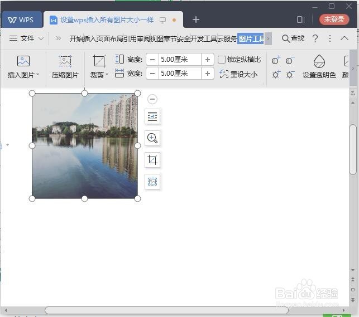Select the 设置wps插入所有图片大小一样 document tab
The width and height of the screenshot is (359, 317).
107,20
